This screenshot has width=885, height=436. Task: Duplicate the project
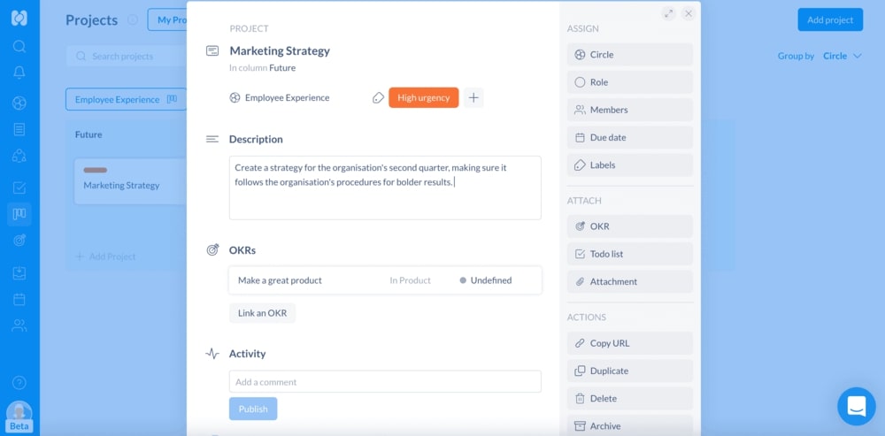[630, 371]
